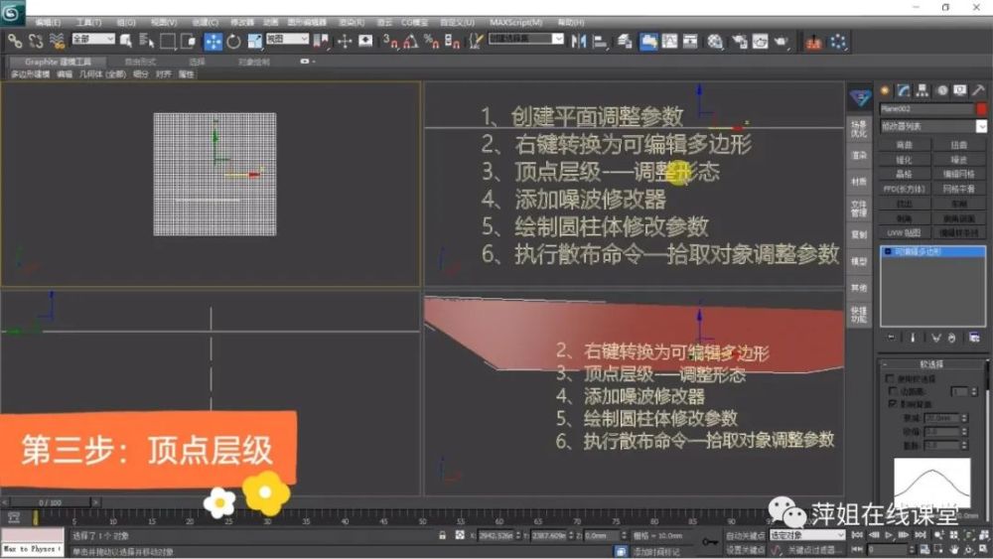Open the 选定对象 key dropdown
The height and width of the screenshot is (559, 993).
807,535
